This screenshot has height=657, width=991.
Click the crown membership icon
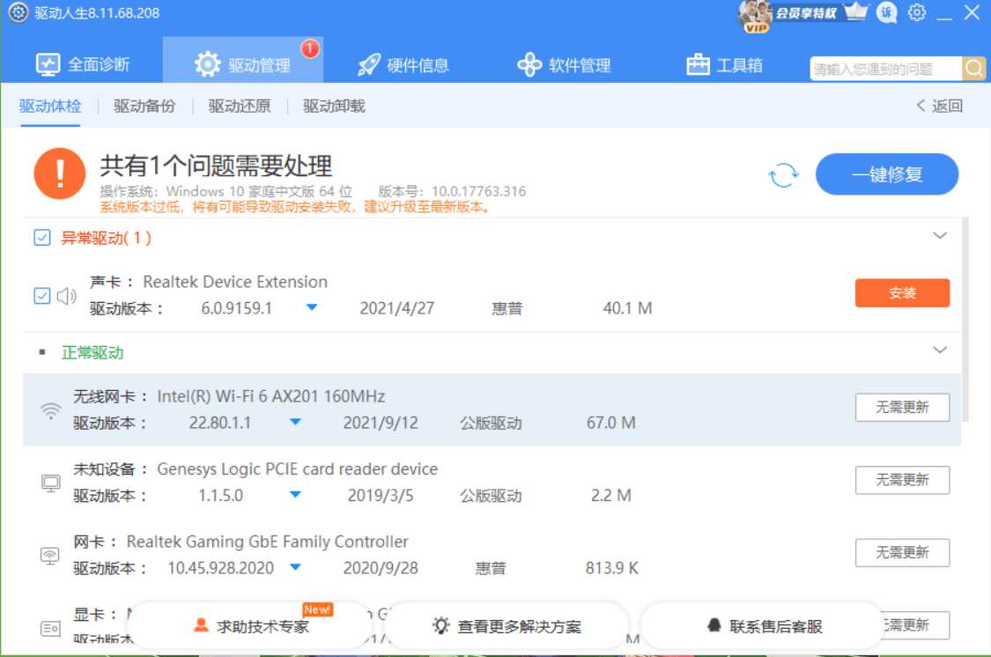[855, 12]
